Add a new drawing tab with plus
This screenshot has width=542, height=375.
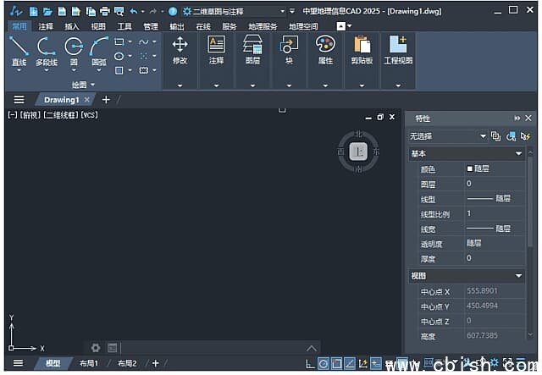point(106,100)
